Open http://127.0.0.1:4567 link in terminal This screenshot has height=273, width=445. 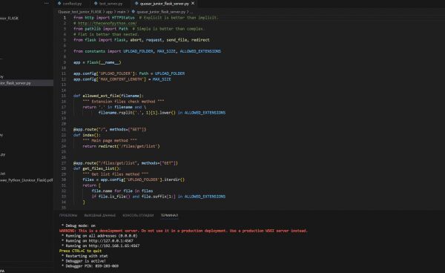[x=111, y=240]
